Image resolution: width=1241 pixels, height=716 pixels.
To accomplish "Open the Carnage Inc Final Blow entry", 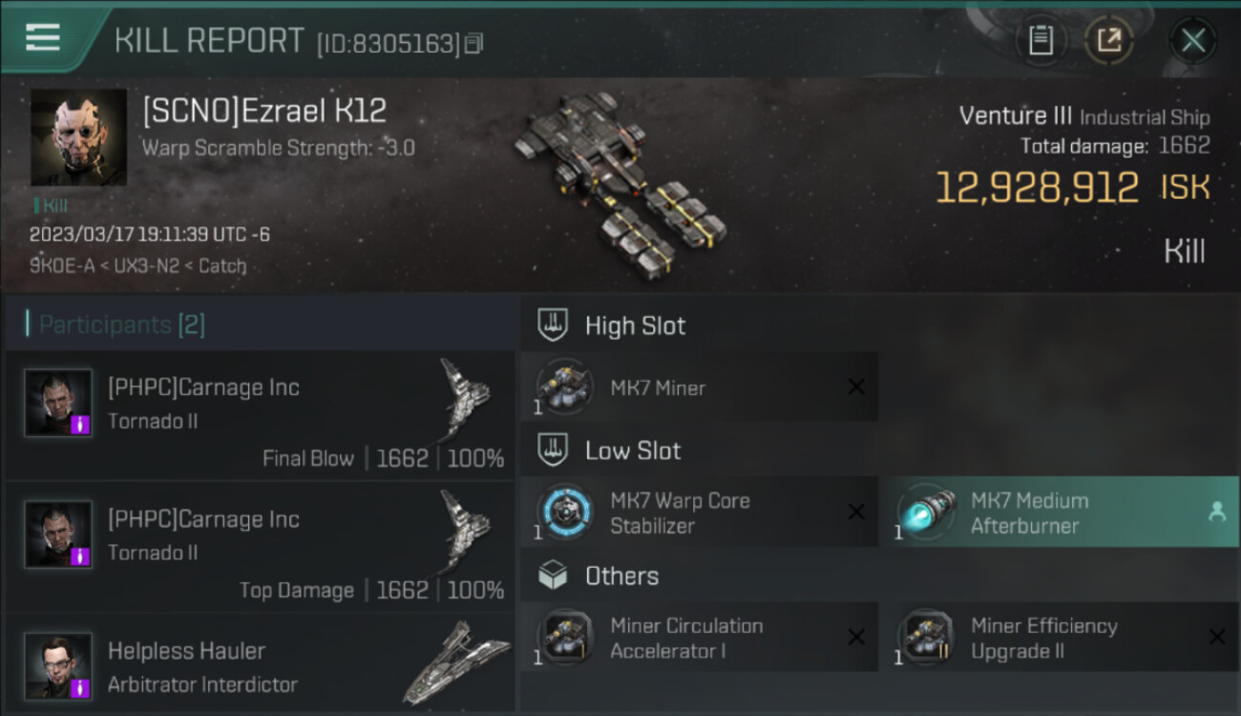I will pos(261,415).
